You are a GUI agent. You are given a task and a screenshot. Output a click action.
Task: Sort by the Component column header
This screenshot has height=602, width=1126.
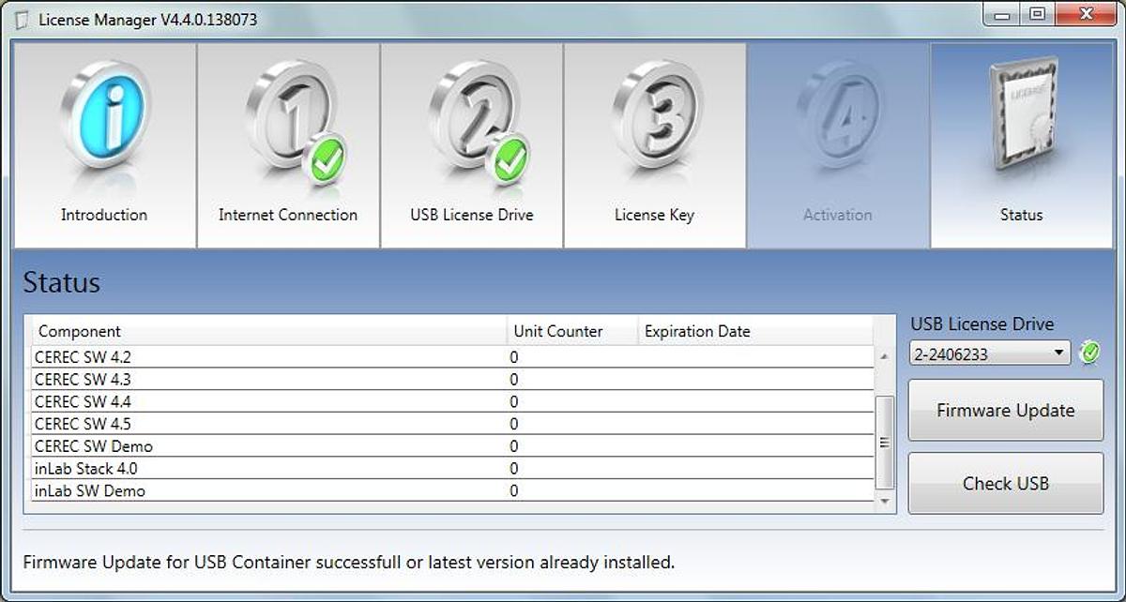click(x=268, y=331)
